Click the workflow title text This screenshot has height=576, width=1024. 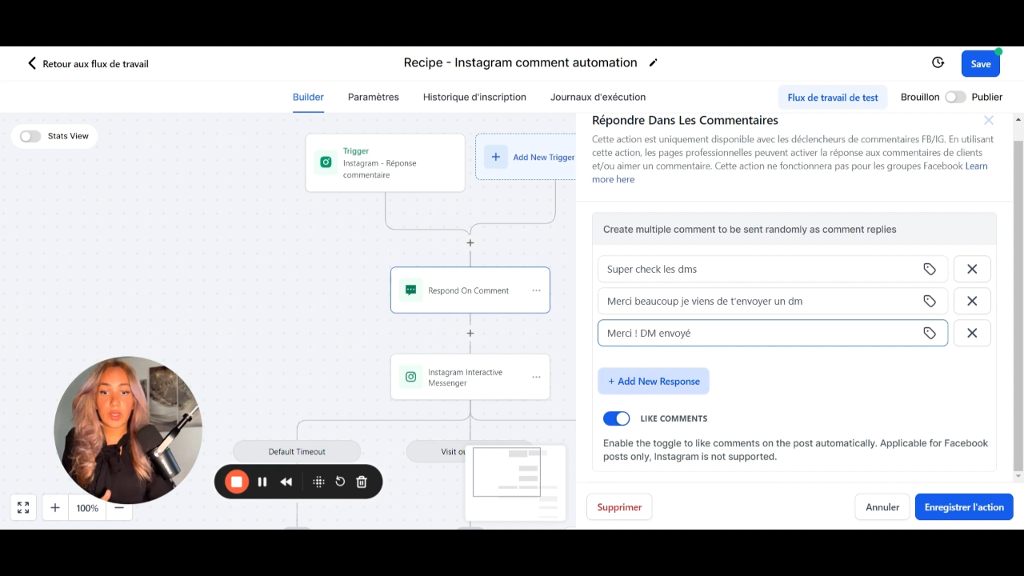point(520,62)
